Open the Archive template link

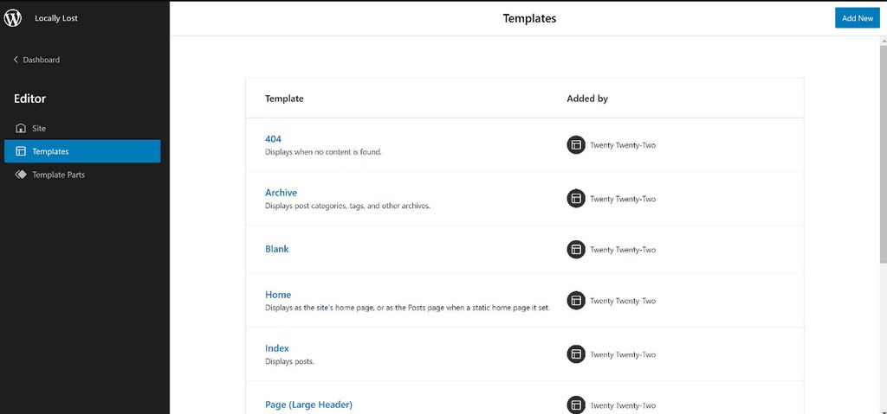coord(282,193)
